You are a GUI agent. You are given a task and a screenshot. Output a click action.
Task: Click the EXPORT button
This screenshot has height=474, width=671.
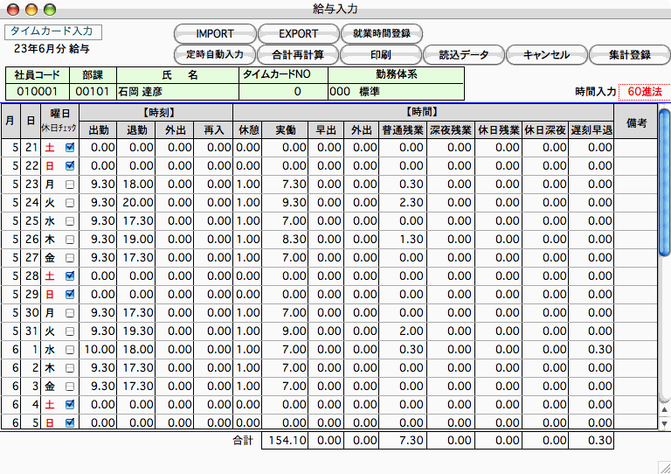coord(299,34)
